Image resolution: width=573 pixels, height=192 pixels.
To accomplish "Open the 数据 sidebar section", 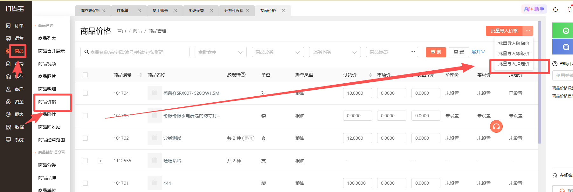I will (x=15, y=127).
